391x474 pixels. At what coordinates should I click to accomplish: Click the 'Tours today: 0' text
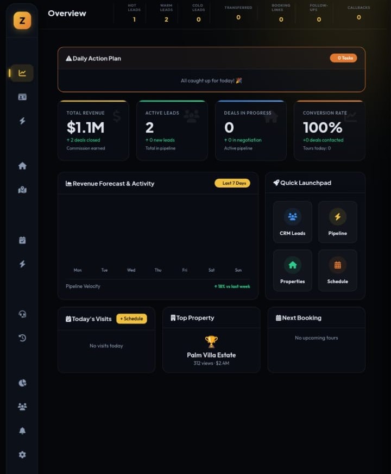(317, 148)
